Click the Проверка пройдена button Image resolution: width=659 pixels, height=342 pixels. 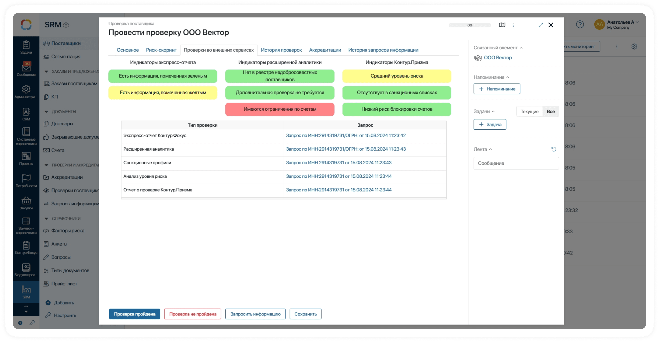(134, 314)
